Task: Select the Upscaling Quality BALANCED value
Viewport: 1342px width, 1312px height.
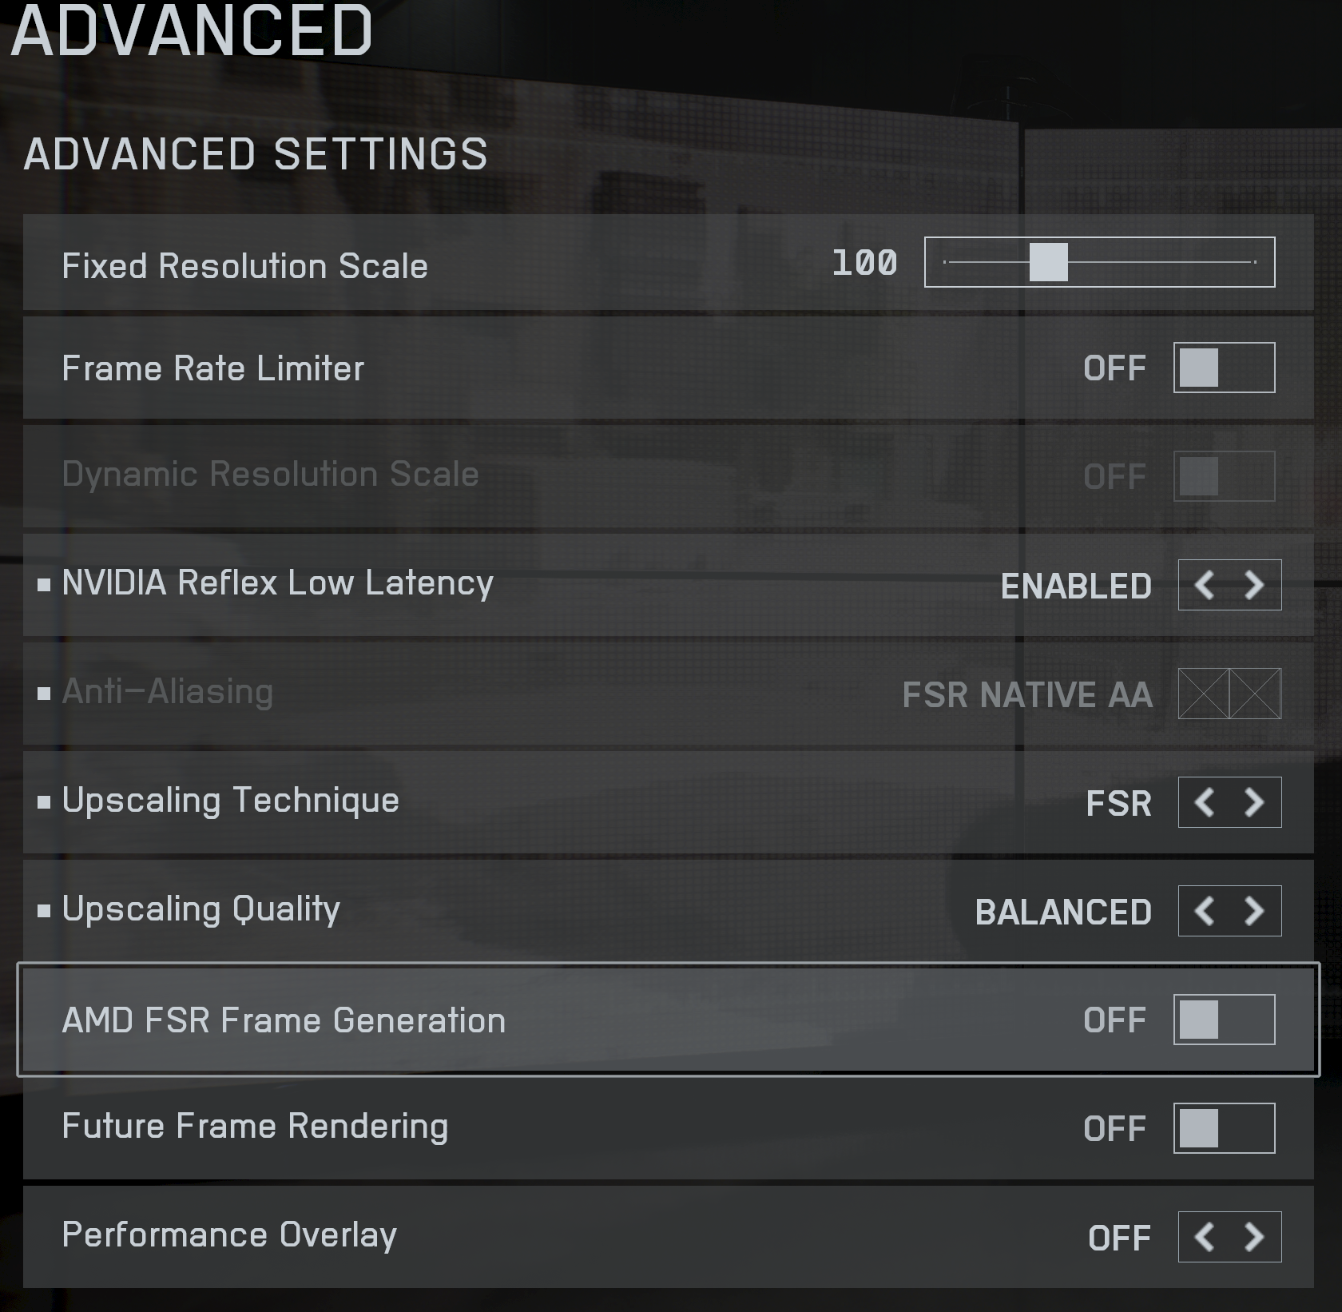Action: tap(1063, 912)
